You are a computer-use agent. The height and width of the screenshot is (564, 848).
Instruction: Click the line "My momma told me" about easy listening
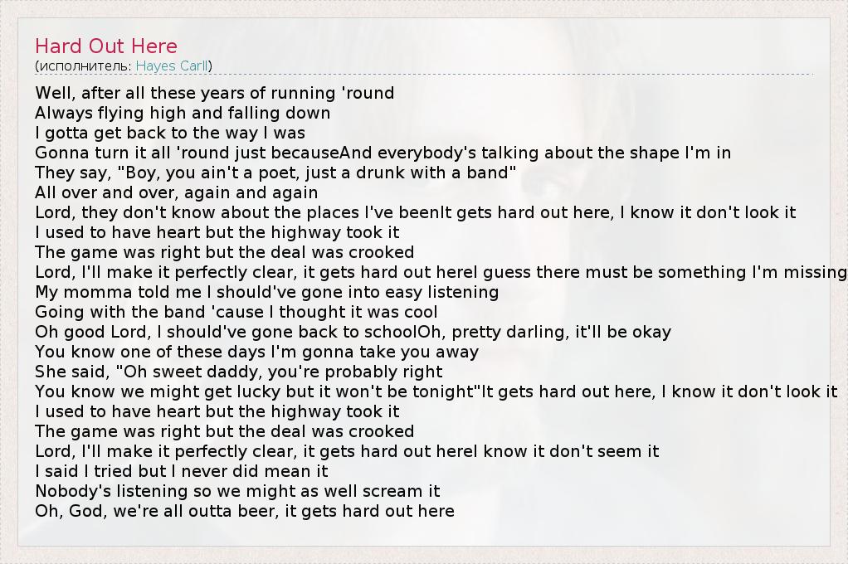(x=266, y=292)
